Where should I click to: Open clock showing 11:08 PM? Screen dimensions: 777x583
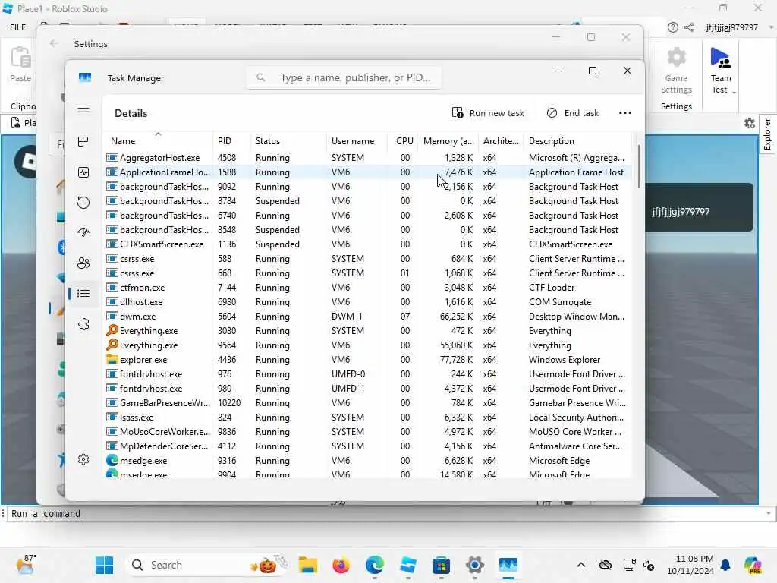click(690, 565)
